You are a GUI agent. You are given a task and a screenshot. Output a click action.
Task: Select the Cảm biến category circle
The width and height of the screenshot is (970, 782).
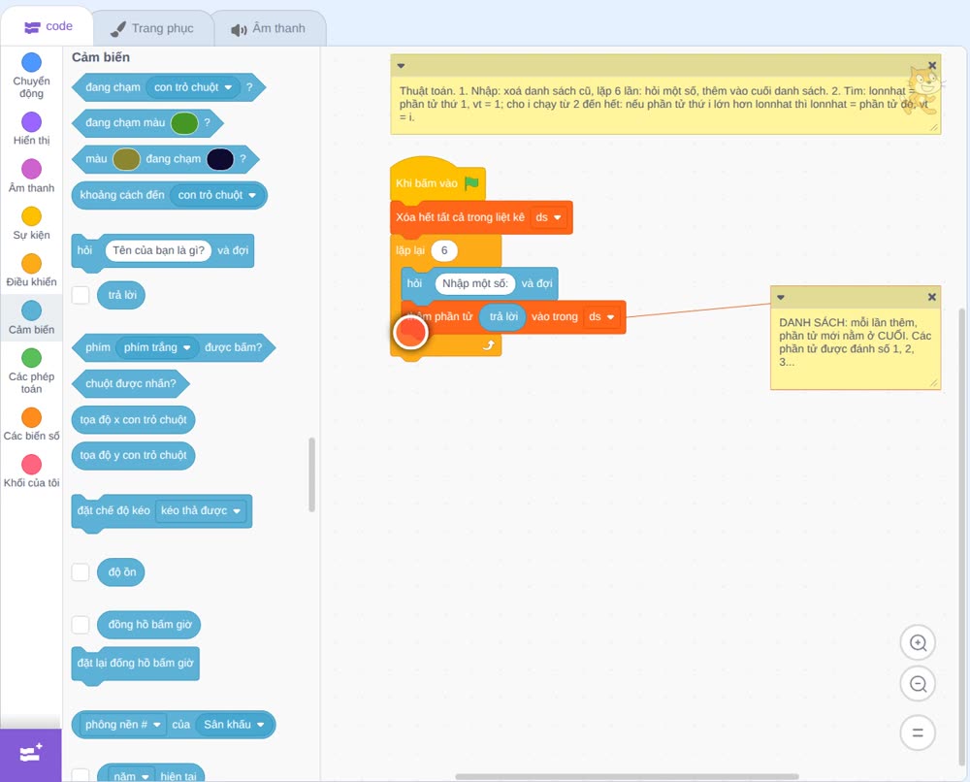click(x=32, y=310)
